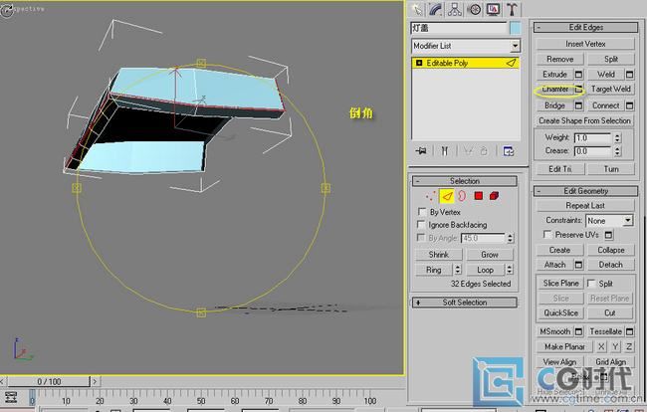
Task: Select Editable Poly in modifier stack
Action: 466,63
